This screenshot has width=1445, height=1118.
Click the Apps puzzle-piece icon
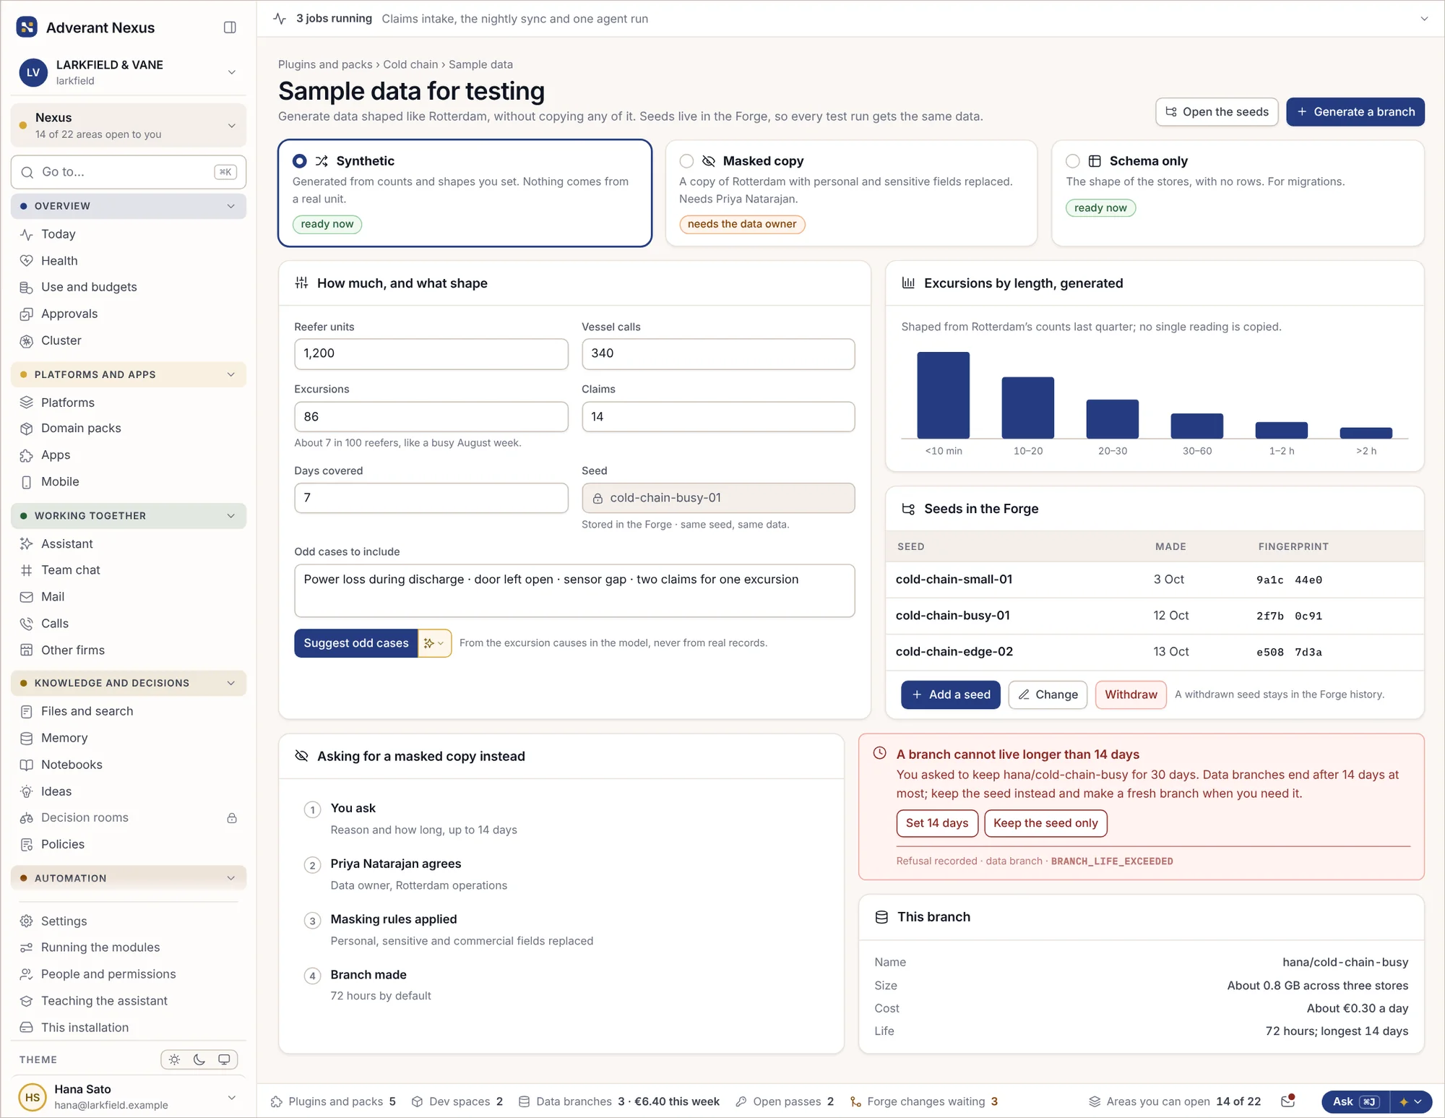coord(27,455)
